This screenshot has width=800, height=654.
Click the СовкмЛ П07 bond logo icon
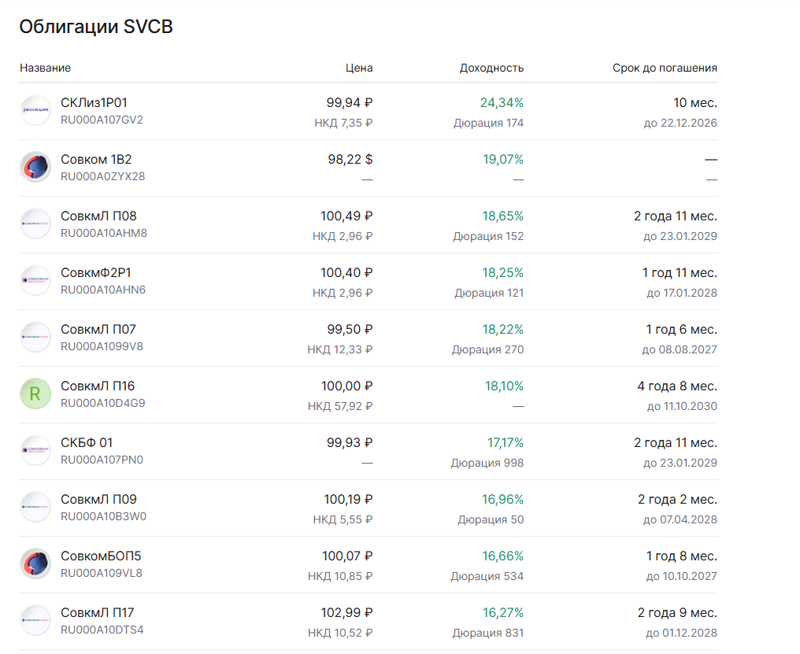coord(35,337)
